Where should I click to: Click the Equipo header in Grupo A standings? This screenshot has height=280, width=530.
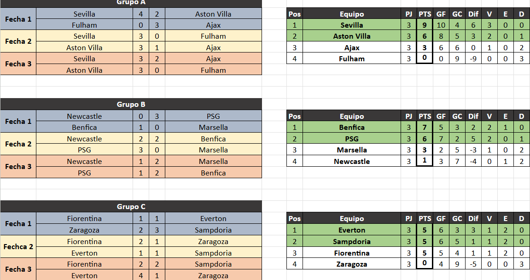tap(352, 14)
